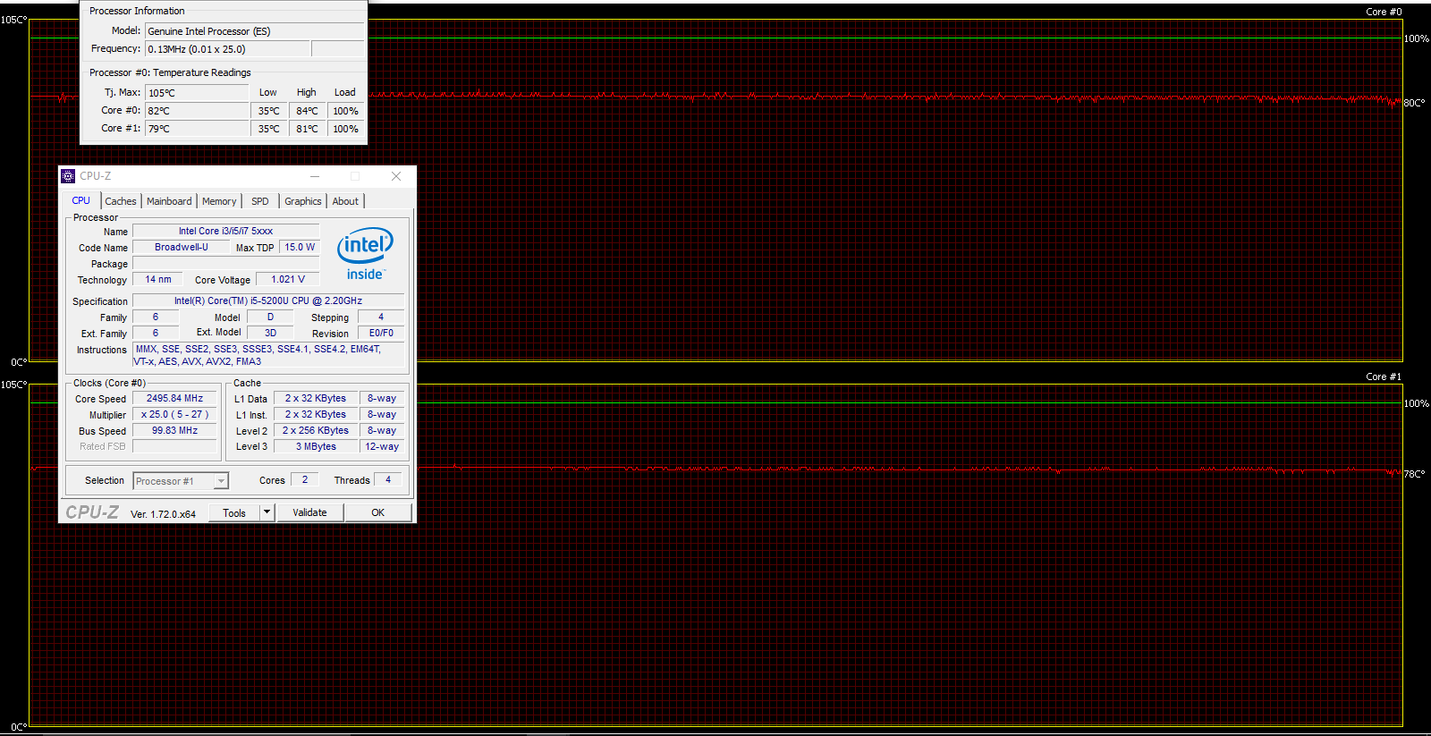Show the Graphics tab
The height and width of the screenshot is (736, 1431).
[302, 201]
